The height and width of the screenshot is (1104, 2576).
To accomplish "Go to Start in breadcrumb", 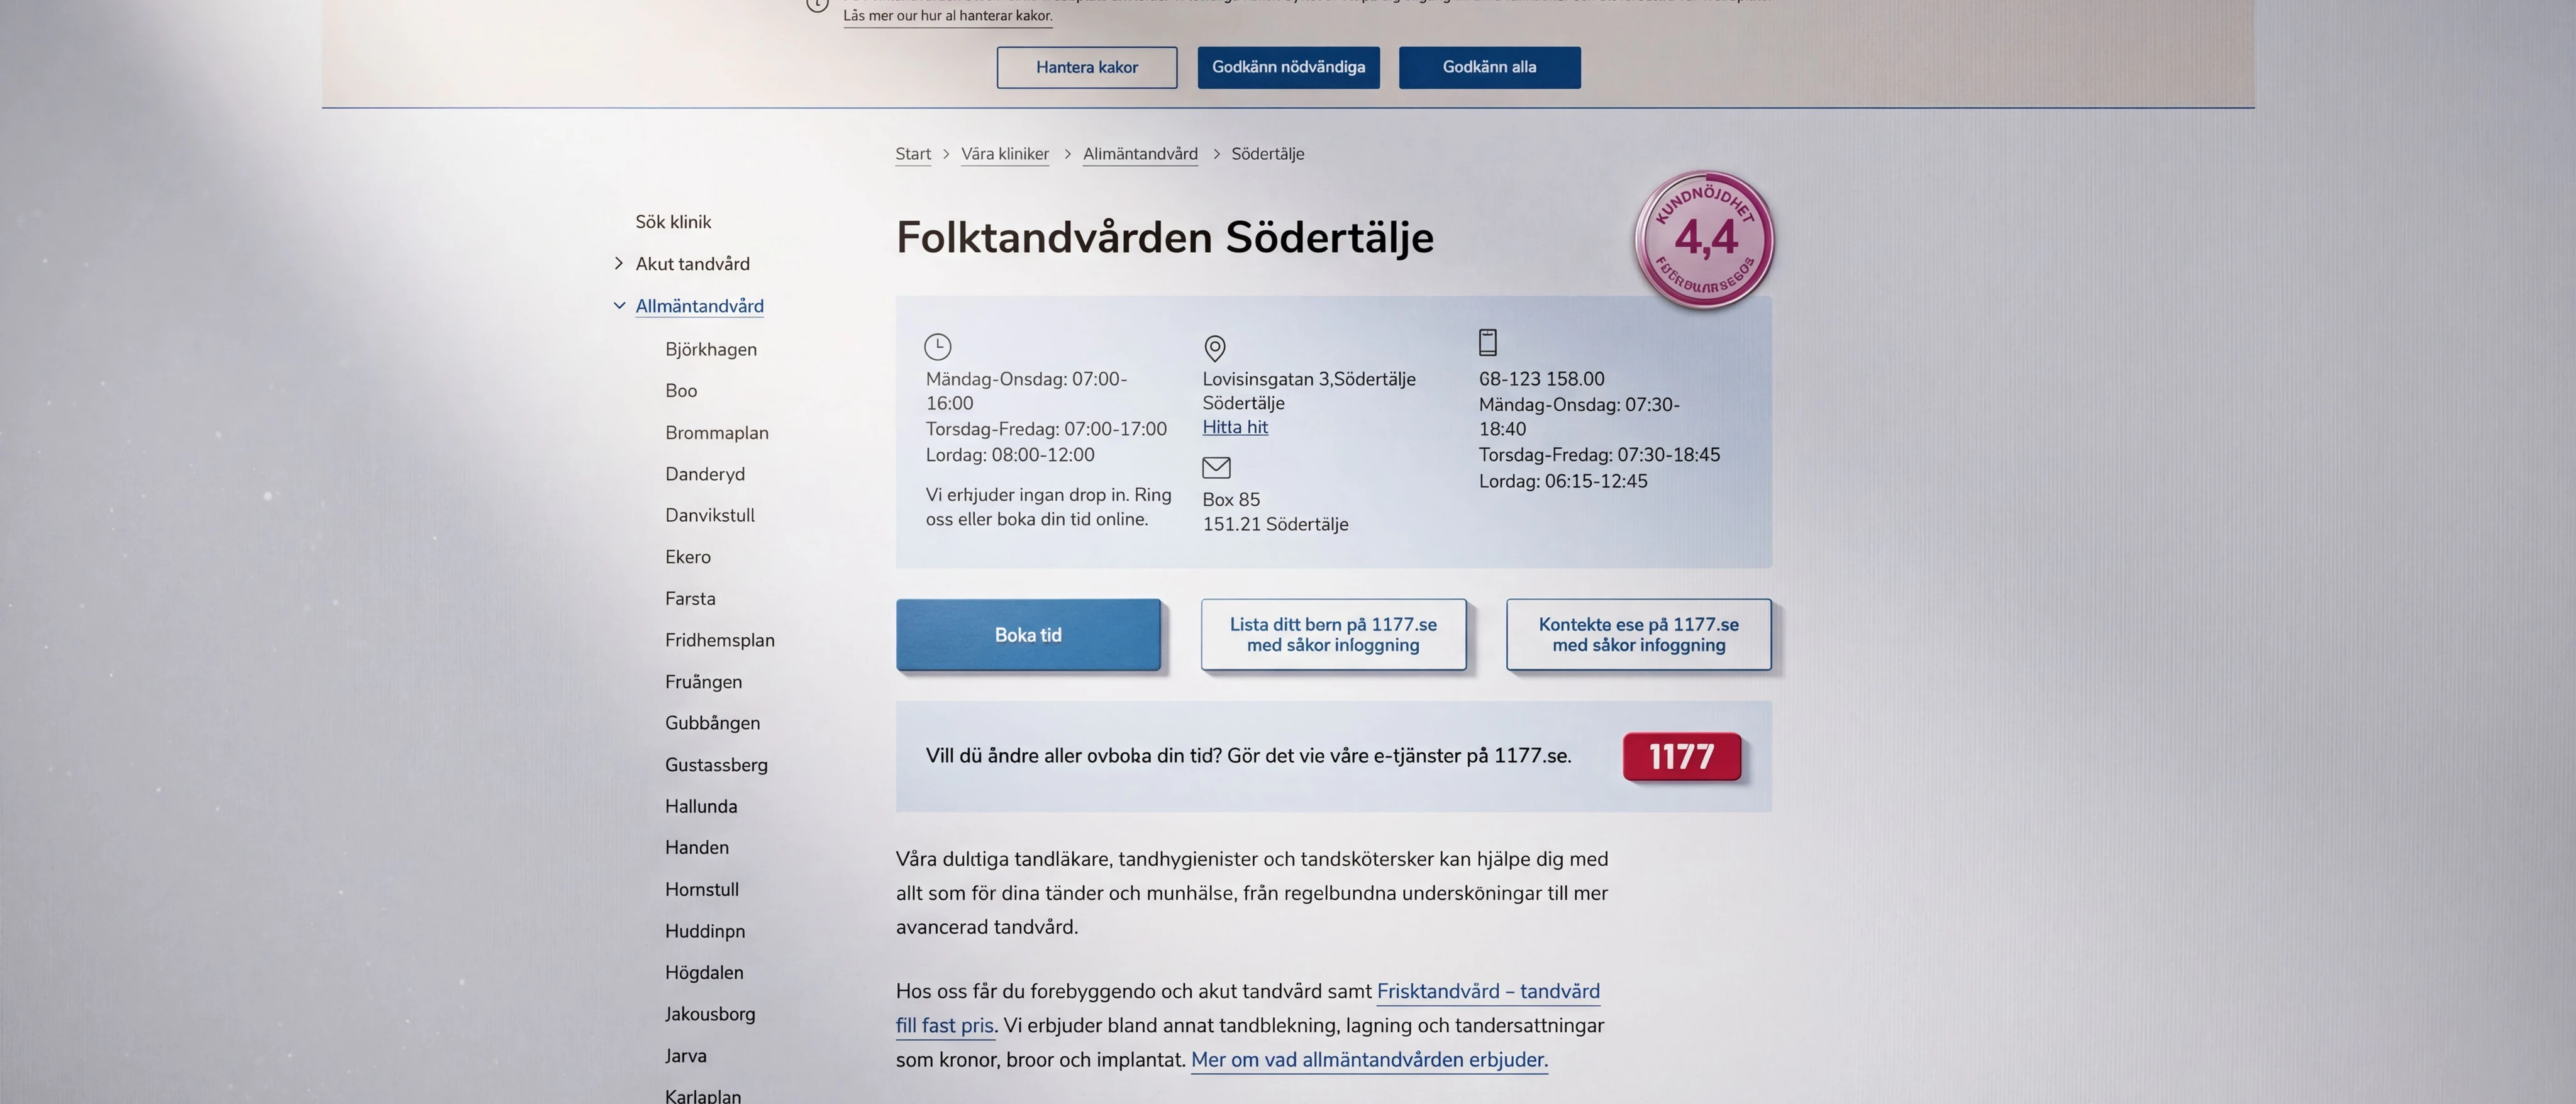I will tap(913, 154).
